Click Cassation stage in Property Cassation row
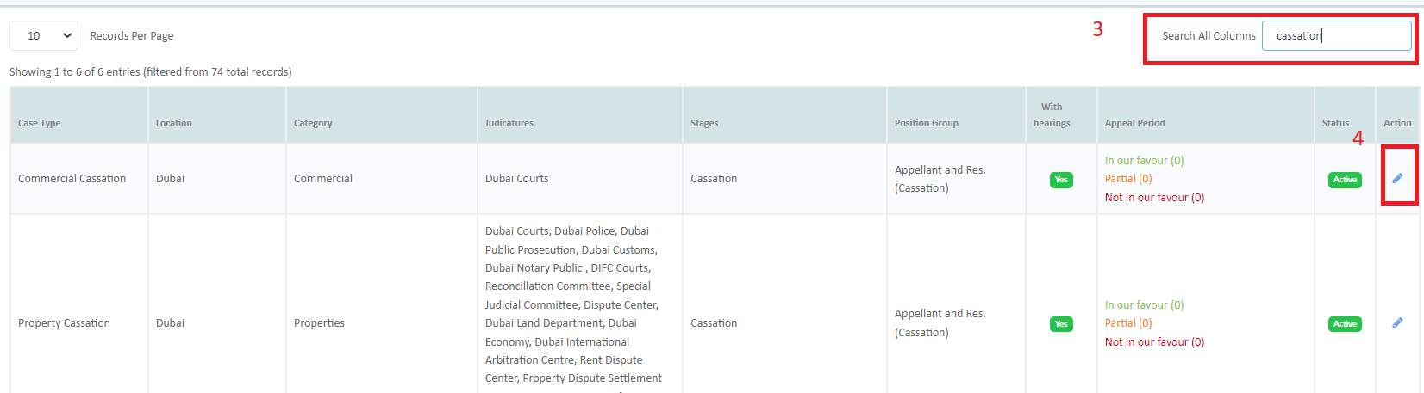1424x393 pixels. pos(714,323)
